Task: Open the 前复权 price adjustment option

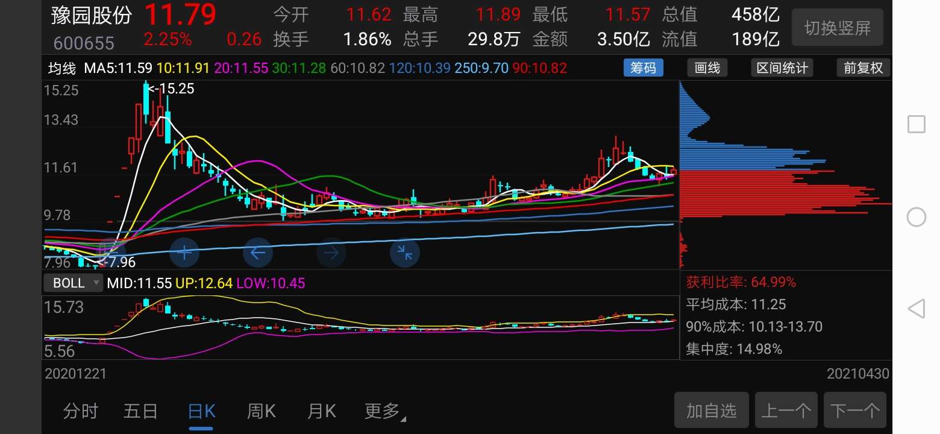Action: pyautogui.click(x=863, y=68)
